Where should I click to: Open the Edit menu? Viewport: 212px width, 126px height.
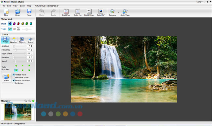pos(9,6)
